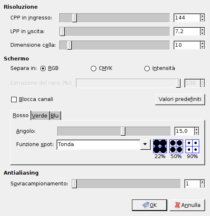Select the RGB radio button
This screenshot has height=216, width=210.
click(43, 68)
